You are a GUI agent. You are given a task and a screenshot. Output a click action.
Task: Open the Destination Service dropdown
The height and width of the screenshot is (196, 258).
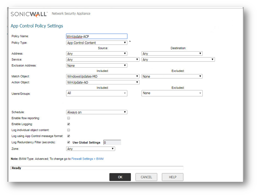pos(178,59)
